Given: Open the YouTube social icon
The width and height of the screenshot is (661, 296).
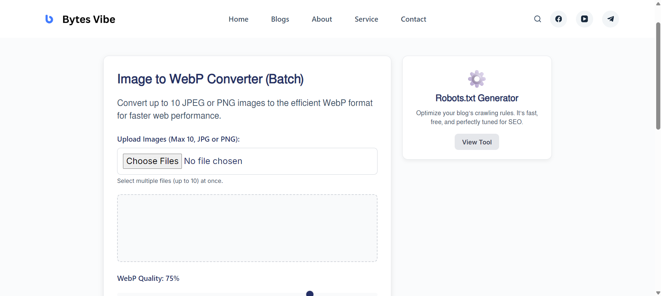Looking at the screenshot, I should [x=584, y=19].
